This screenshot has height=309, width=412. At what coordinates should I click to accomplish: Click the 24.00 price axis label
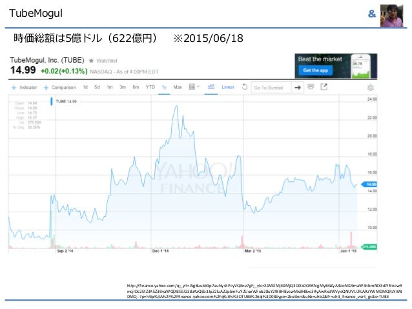pos(372,99)
